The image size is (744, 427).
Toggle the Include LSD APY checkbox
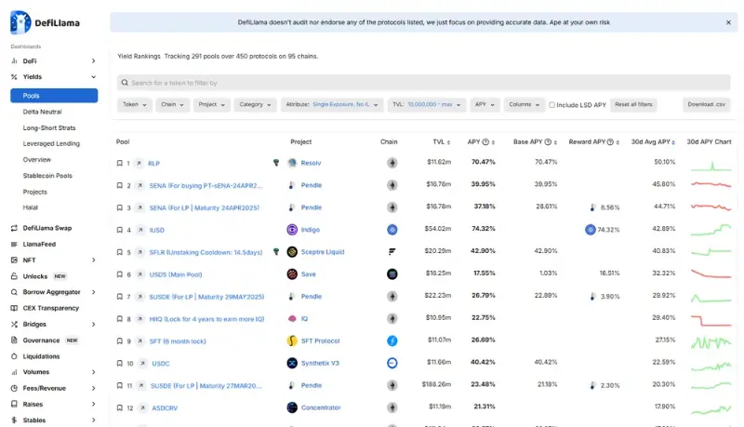tap(551, 105)
